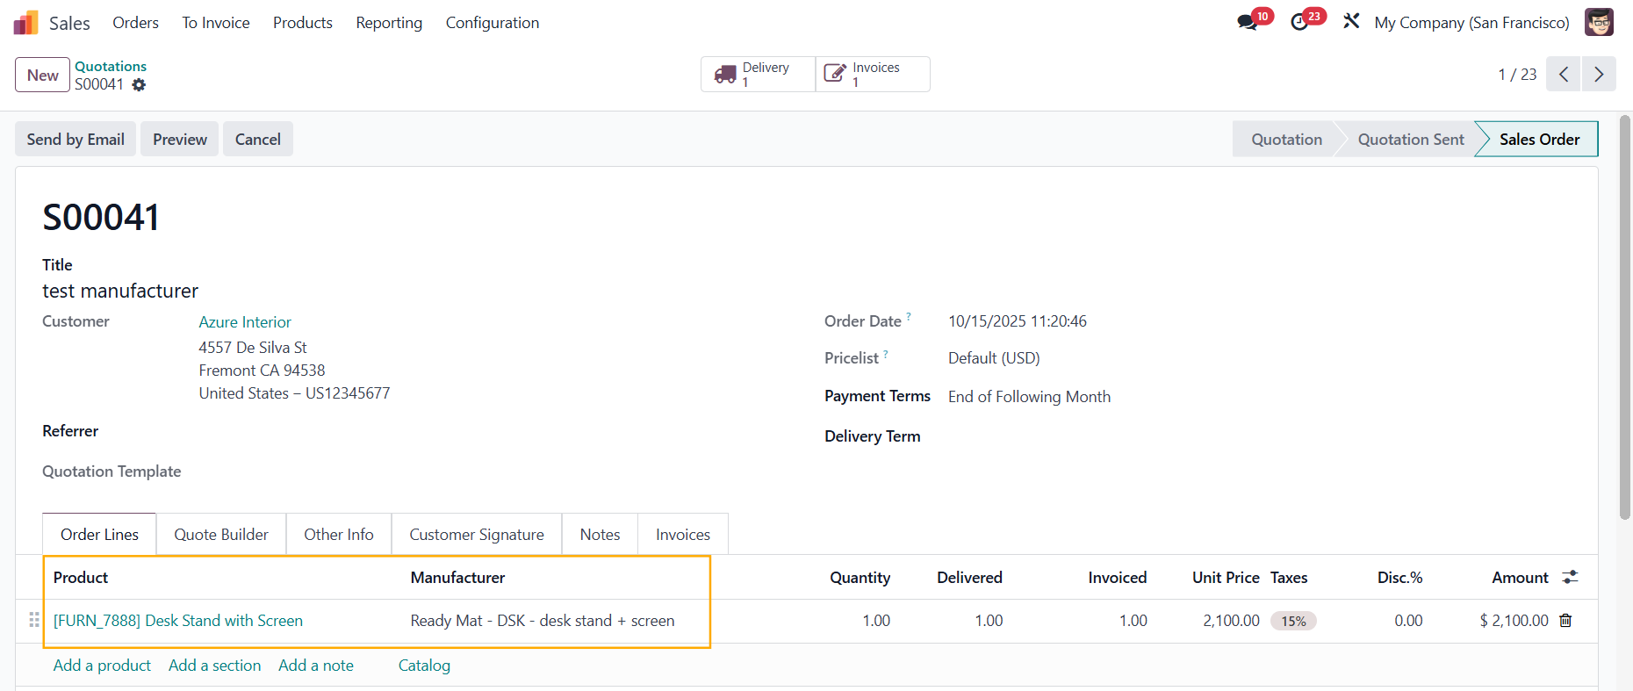Open the activities clock icon
The height and width of the screenshot is (691, 1633).
click(x=1299, y=23)
